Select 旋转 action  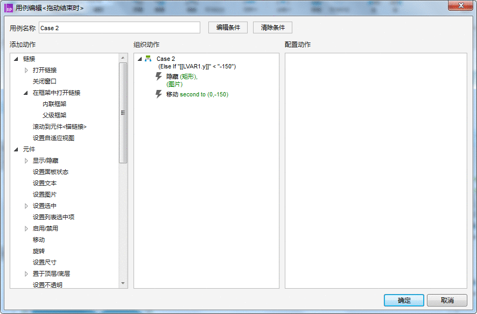[39, 251]
